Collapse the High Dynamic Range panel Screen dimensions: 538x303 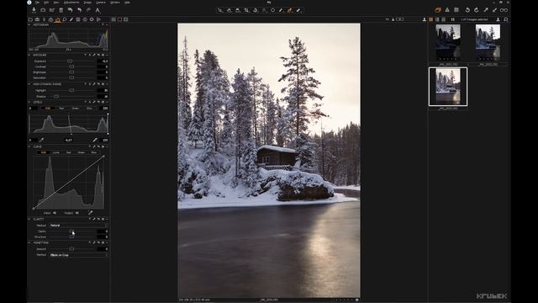point(29,84)
